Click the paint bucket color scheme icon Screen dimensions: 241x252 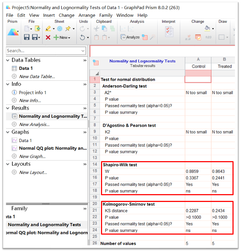tap(207, 28)
